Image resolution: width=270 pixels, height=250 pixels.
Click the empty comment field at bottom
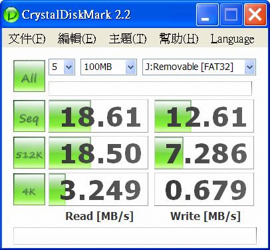click(x=135, y=236)
